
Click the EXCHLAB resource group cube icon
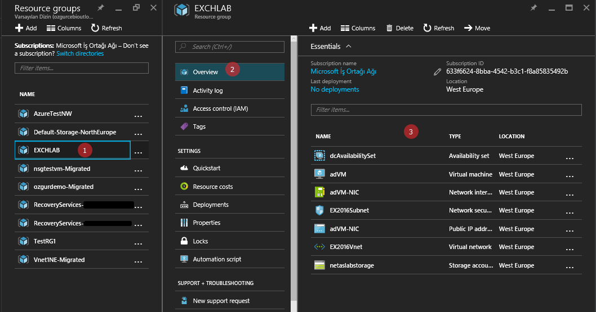pos(182,10)
